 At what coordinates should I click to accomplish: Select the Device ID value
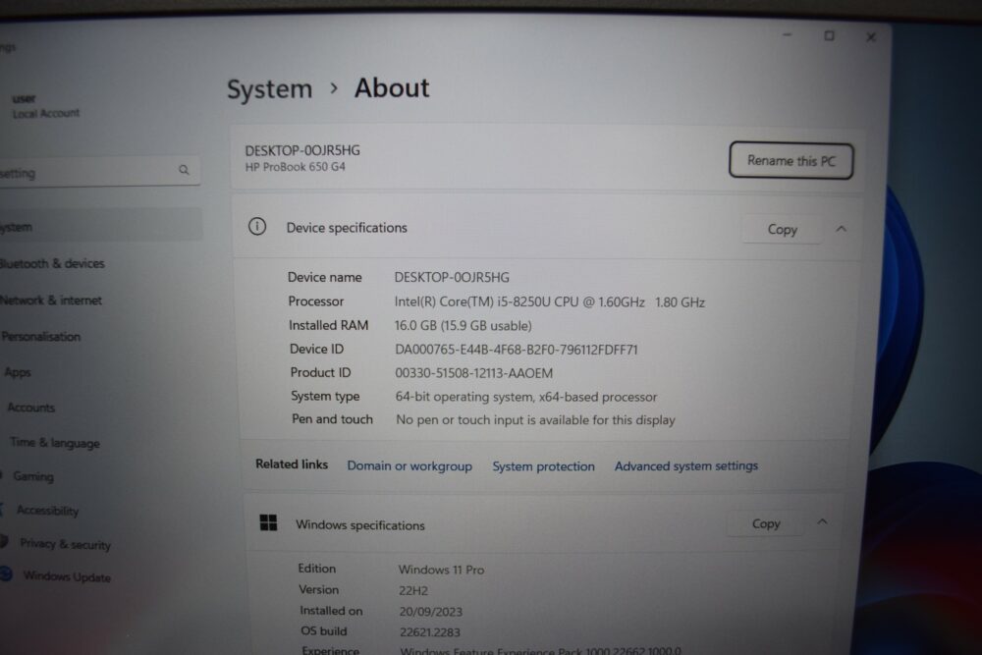[517, 350]
